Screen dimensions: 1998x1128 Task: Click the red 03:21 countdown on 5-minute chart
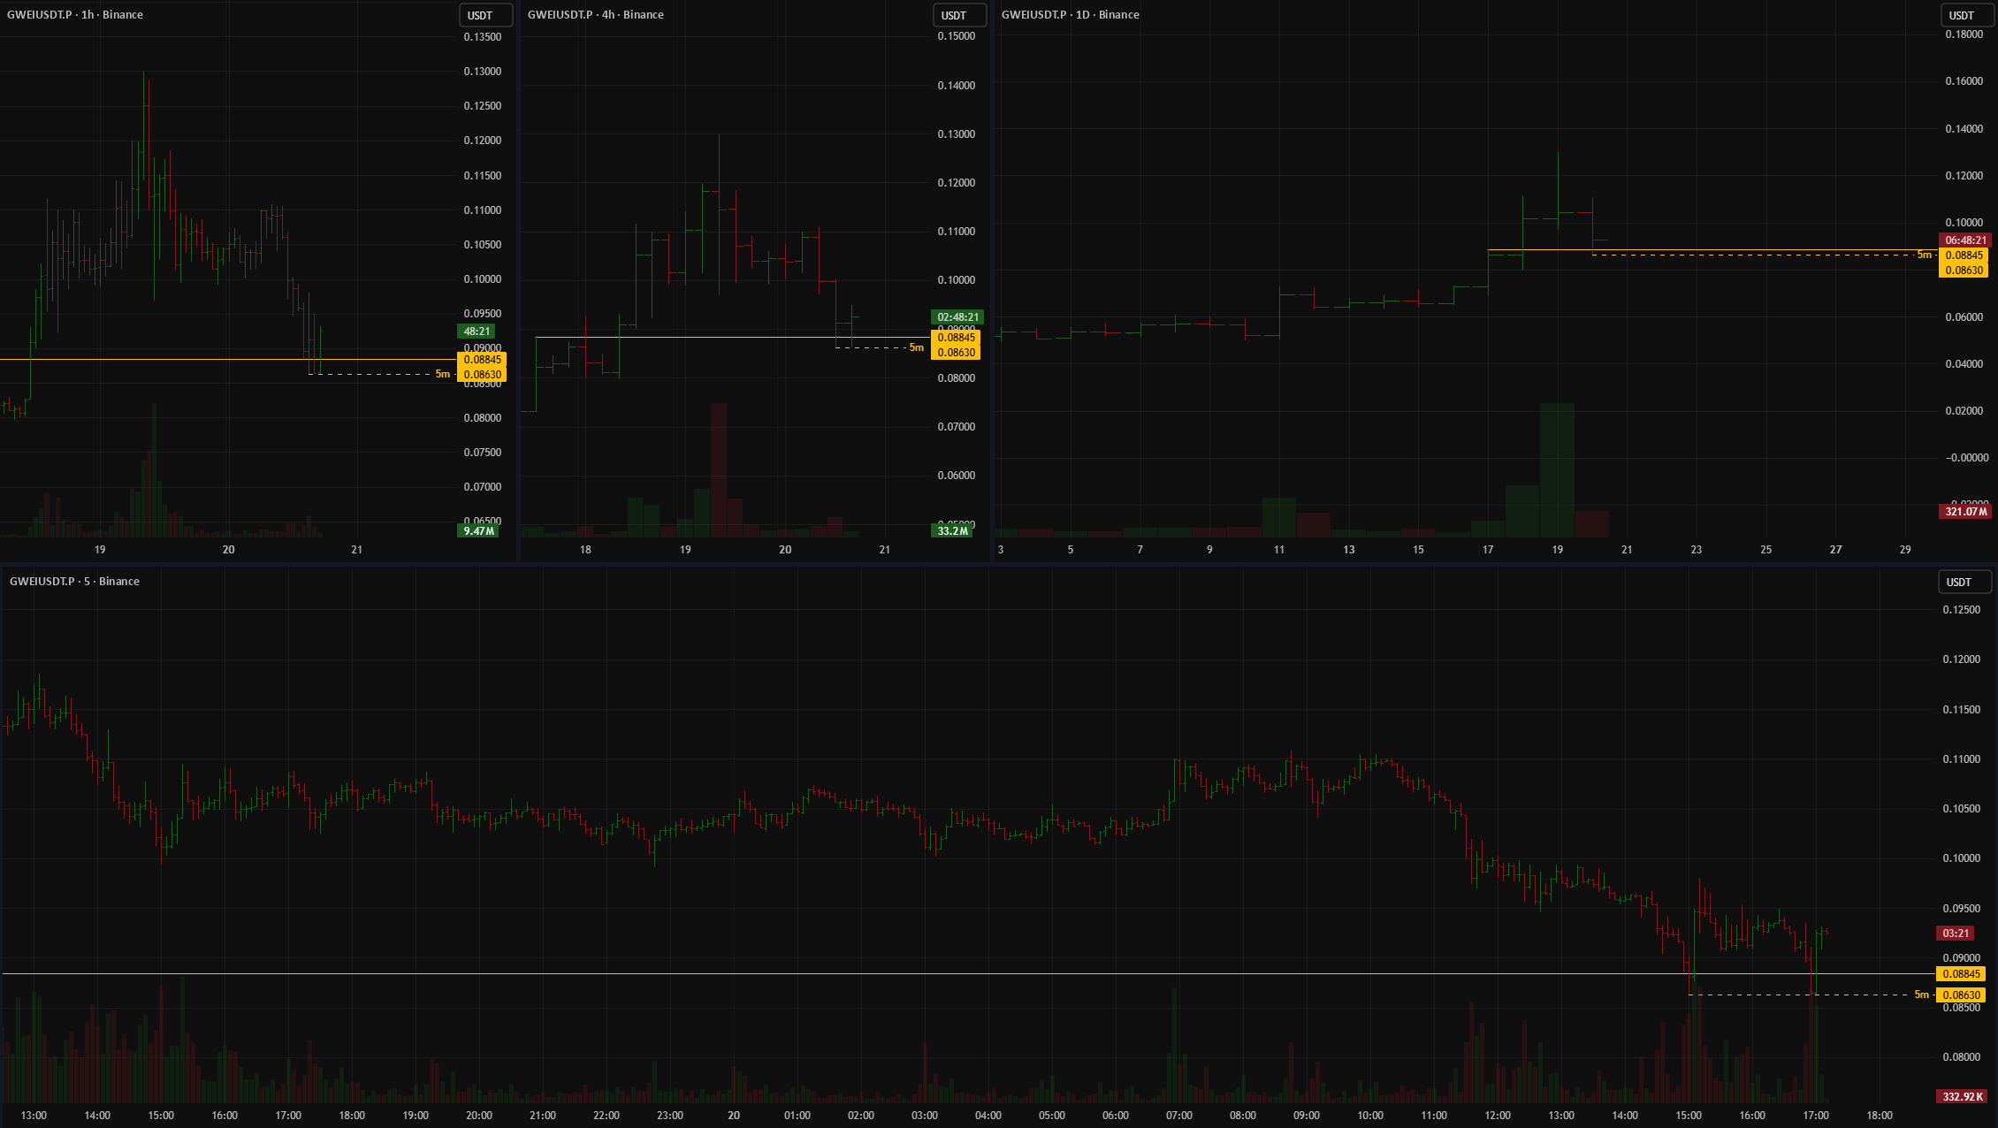(1956, 934)
